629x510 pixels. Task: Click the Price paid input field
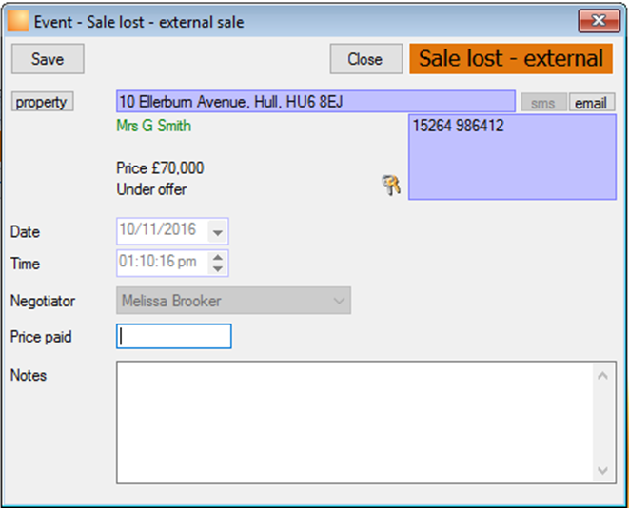click(x=174, y=336)
